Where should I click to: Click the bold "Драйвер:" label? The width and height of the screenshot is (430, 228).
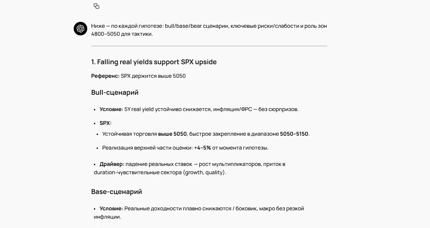pyautogui.click(x=112, y=164)
